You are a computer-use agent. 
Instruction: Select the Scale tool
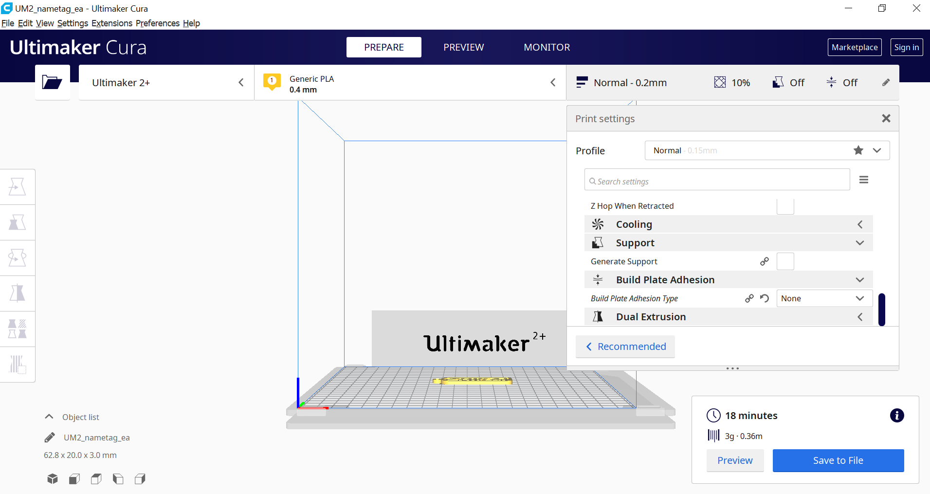point(18,222)
